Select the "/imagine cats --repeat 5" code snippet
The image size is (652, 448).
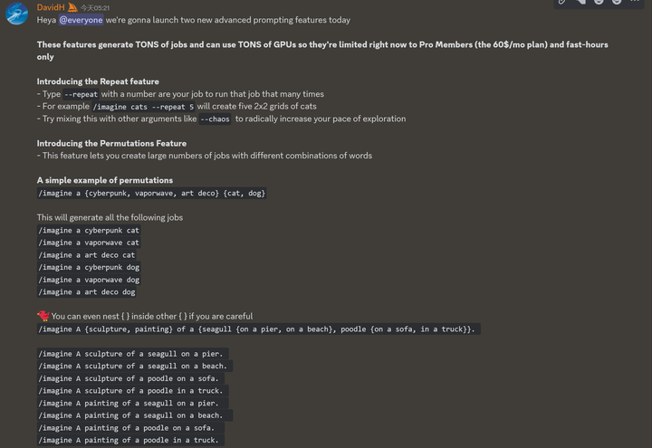(x=143, y=107)
